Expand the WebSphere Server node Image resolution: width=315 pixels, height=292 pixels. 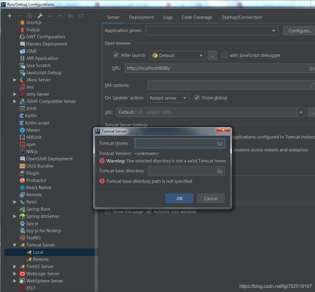click(15, 281)
